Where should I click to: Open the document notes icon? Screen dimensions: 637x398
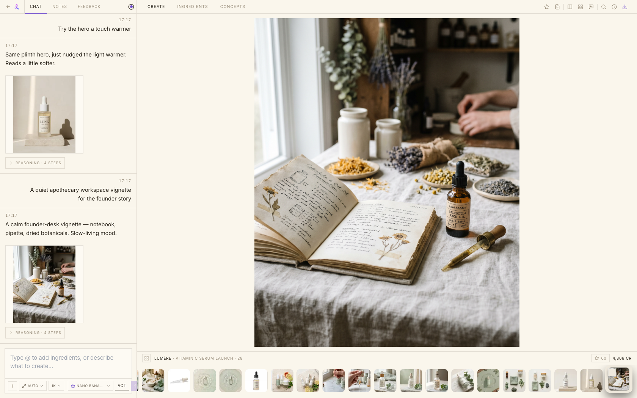pyautogui.click(x=557, y=7)
